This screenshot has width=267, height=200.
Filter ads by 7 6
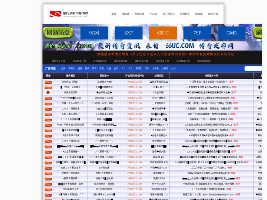click(x=131, y=69)
